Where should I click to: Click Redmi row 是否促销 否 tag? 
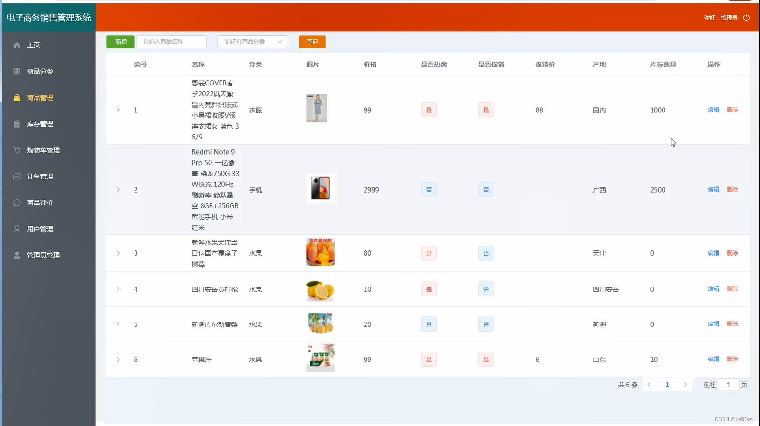tap(486, 190)
